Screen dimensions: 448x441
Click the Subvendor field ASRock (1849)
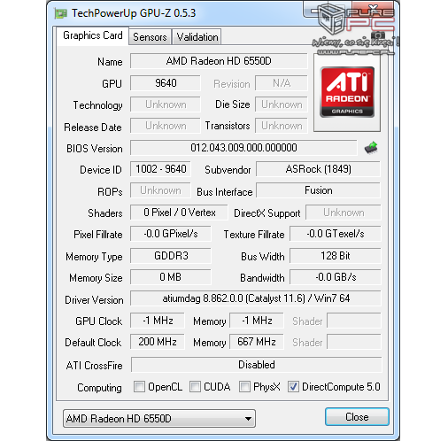[x=318, y=169]
